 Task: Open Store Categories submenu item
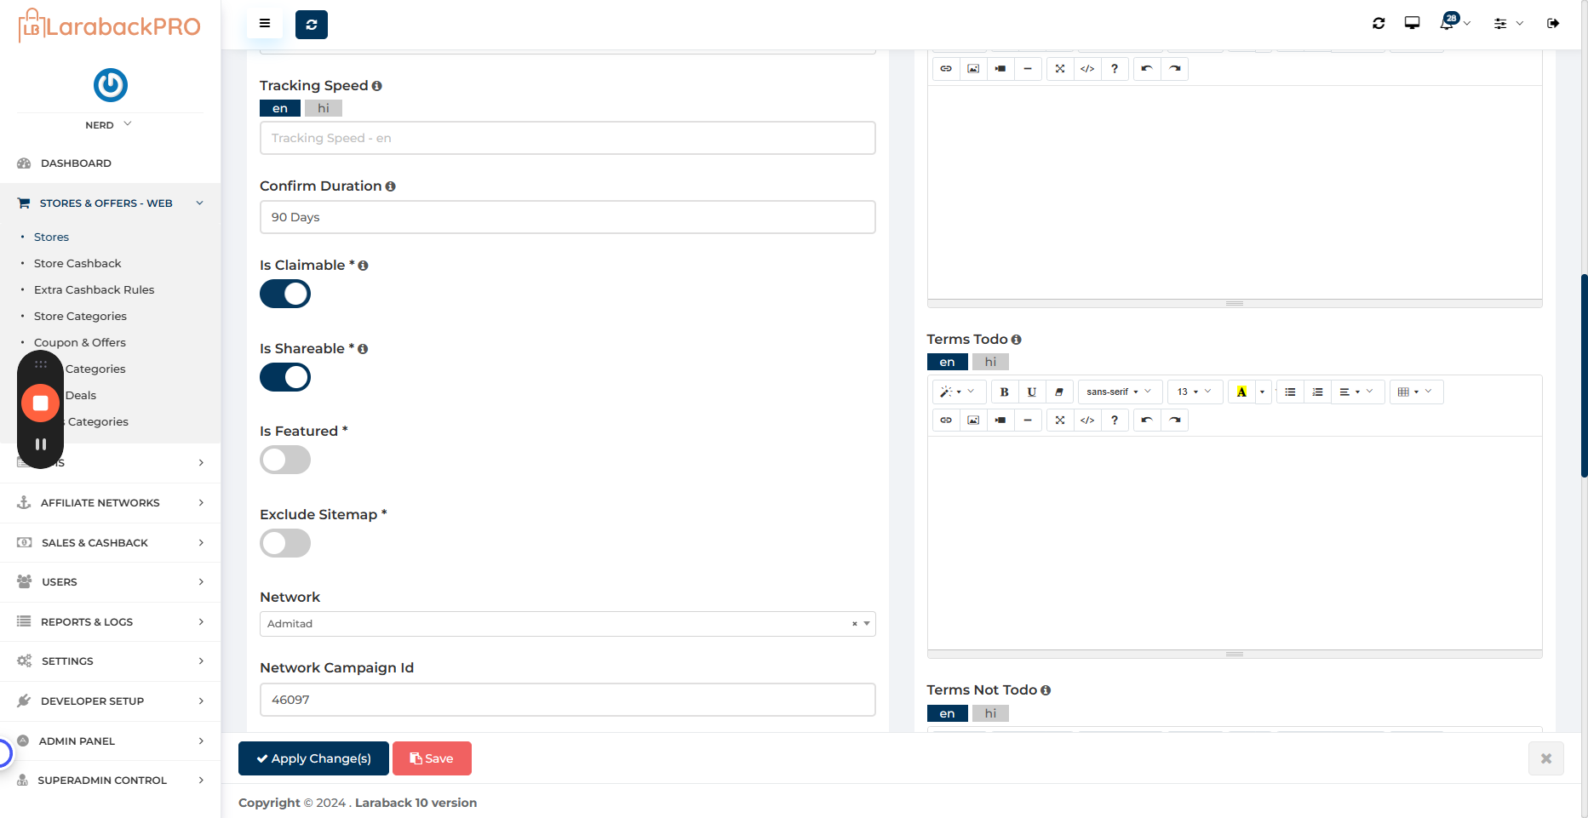(x=80, y=317)
